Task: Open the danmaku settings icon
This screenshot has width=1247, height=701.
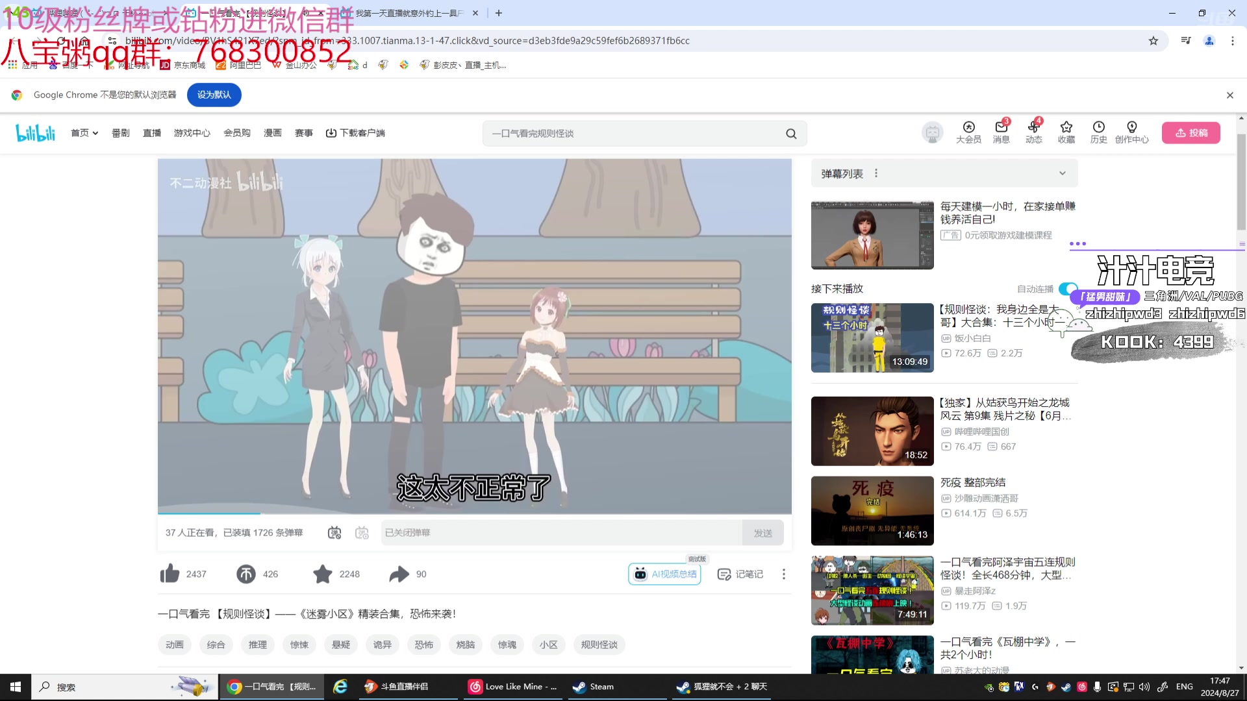Action: coord(362,533)
